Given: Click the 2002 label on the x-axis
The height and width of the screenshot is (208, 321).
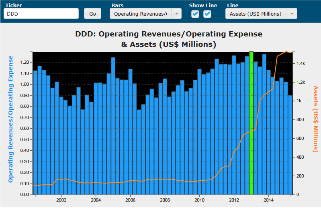Looking at the screenshot, I should pyautogui.click(x=61, y=200).
